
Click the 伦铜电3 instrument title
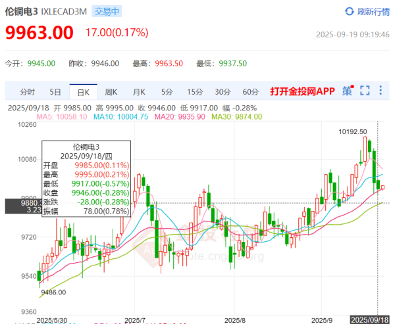click(22, 12)
